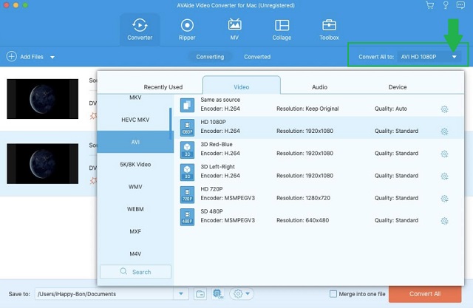
Task: Click the shopping cart purchase icon
Action: [429, 5]
